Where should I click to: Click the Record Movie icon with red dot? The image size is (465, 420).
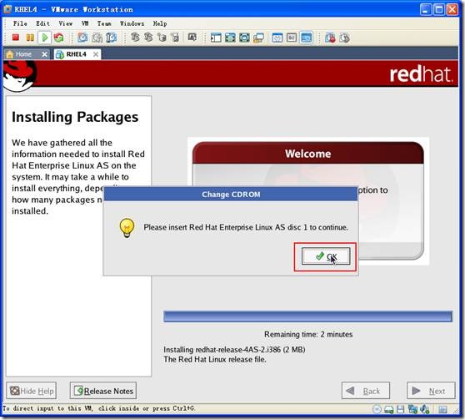[330, 38]
